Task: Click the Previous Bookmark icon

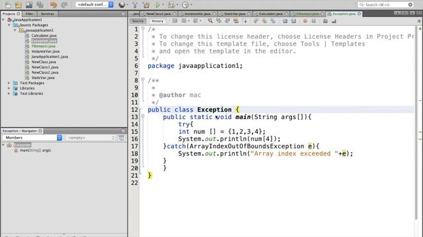Action: coord(256,20)
